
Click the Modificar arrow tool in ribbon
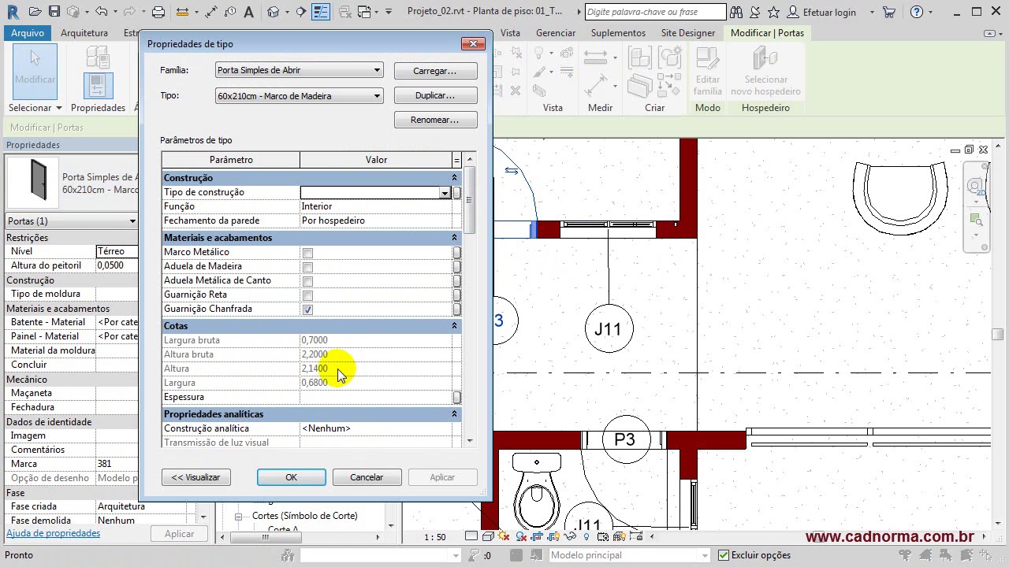point(35,72)
